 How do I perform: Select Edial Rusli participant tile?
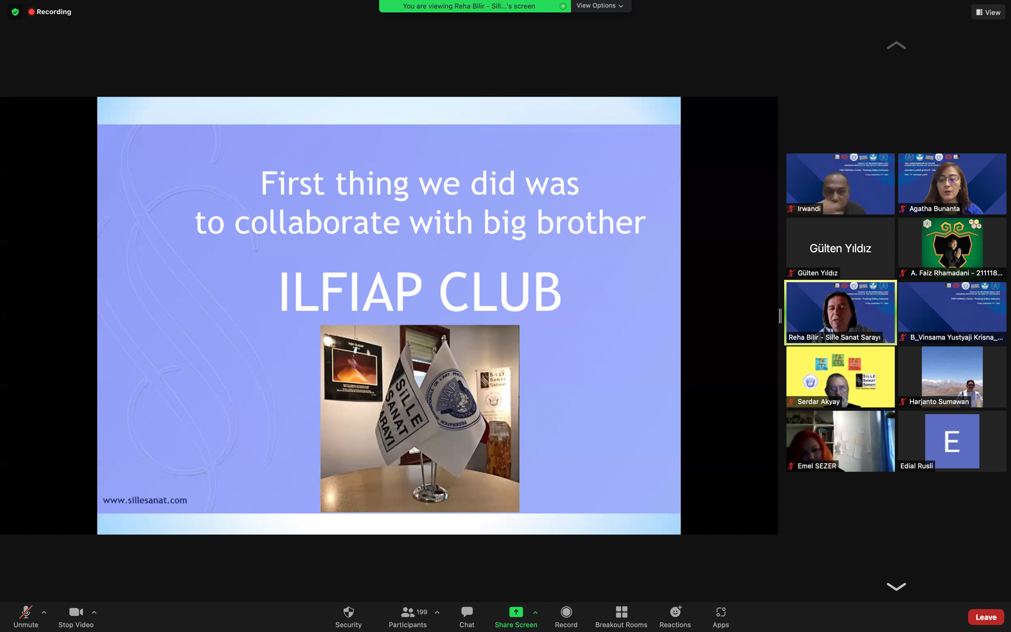coord(952,441)
